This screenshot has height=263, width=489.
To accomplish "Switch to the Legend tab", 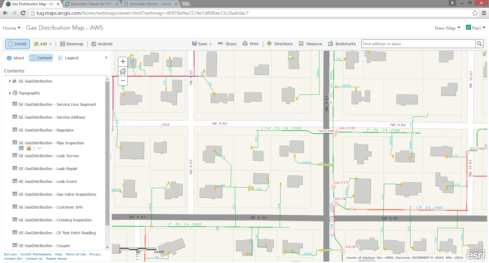I will coord(68,58).
